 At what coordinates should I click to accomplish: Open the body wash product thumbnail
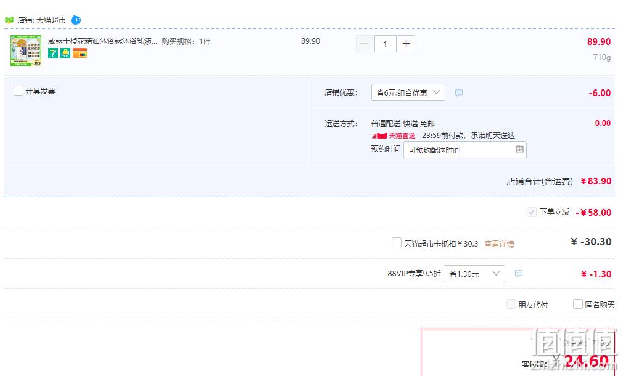click(26, 51)
